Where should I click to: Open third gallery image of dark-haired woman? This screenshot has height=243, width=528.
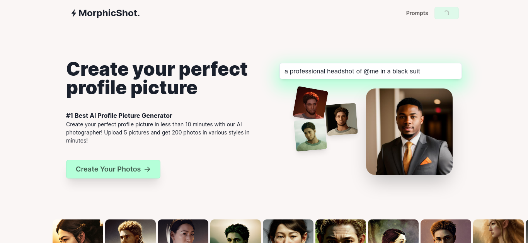click(x=183, y=231)
